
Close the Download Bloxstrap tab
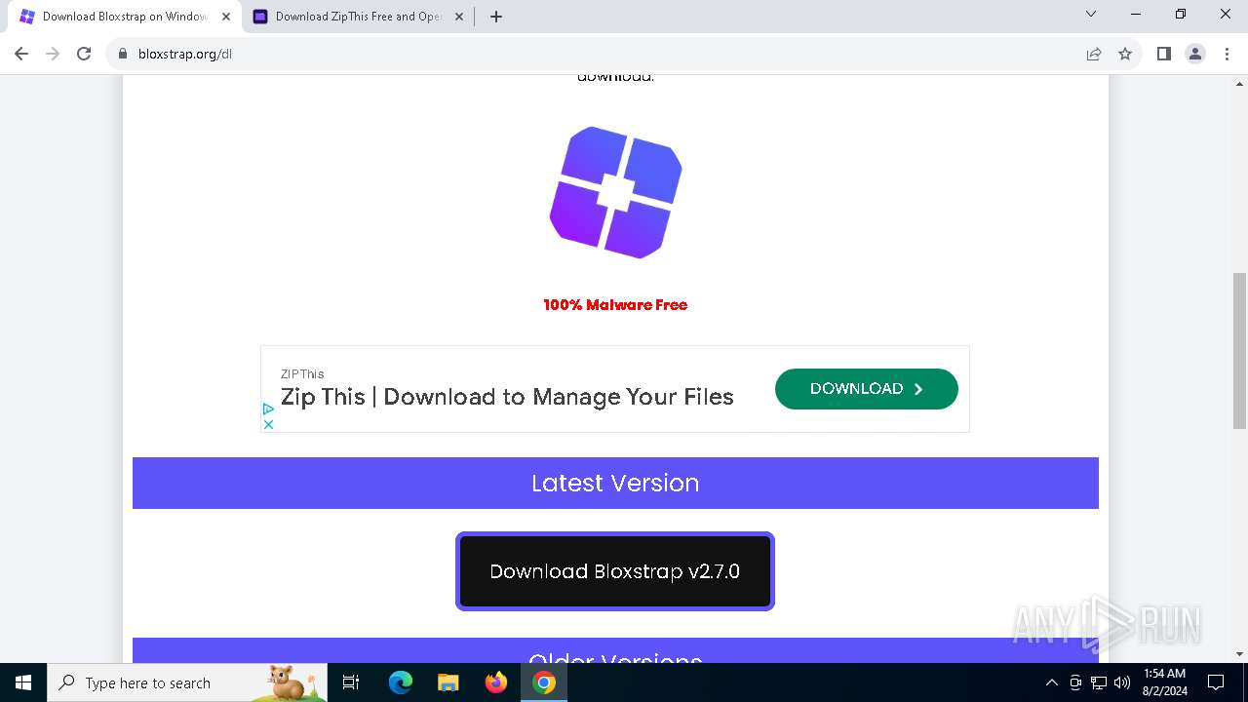pyautogui.click(x=226, y=17)
